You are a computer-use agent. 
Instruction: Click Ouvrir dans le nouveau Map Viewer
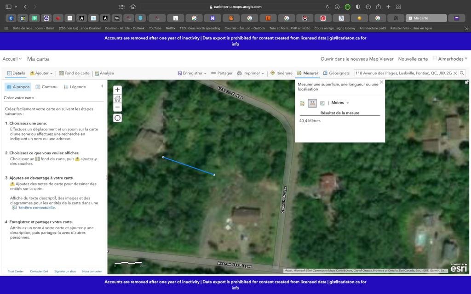pos(356,59)
